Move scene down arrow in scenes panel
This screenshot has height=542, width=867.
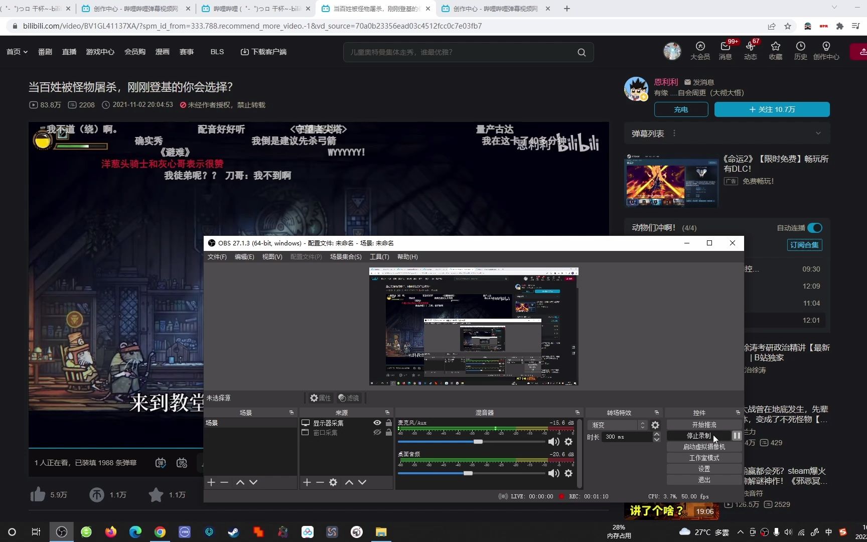tap(253, 482)
